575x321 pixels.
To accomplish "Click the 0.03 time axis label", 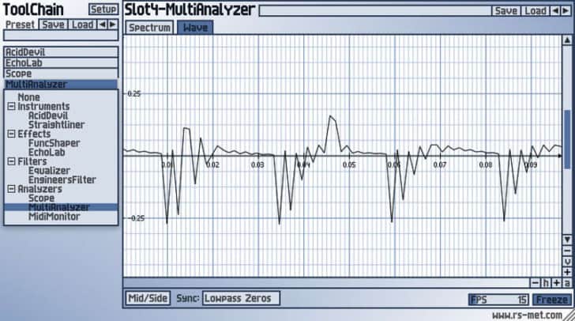I will 257,165.
